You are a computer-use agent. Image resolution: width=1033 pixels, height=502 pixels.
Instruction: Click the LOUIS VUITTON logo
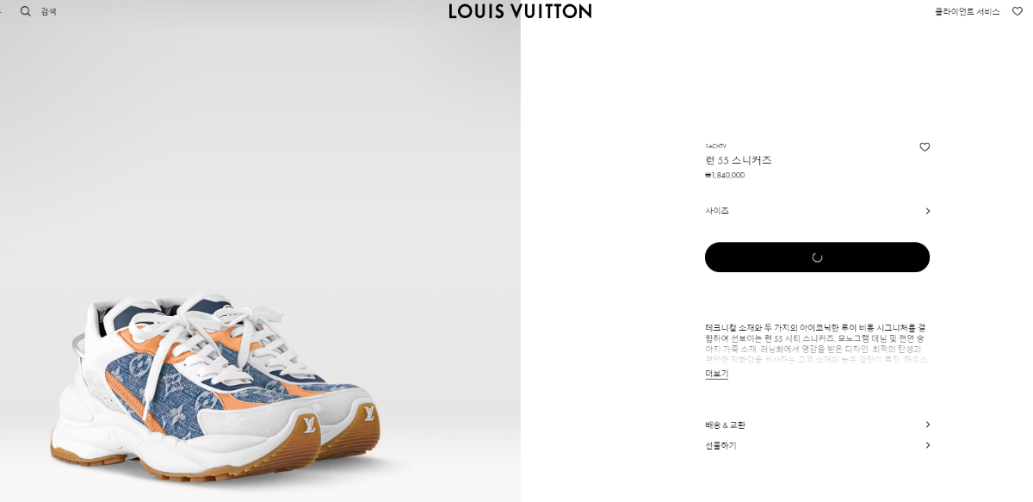tap(520, 11)
